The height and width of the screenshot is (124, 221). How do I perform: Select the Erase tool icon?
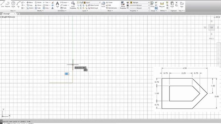(x=52, y=2)
